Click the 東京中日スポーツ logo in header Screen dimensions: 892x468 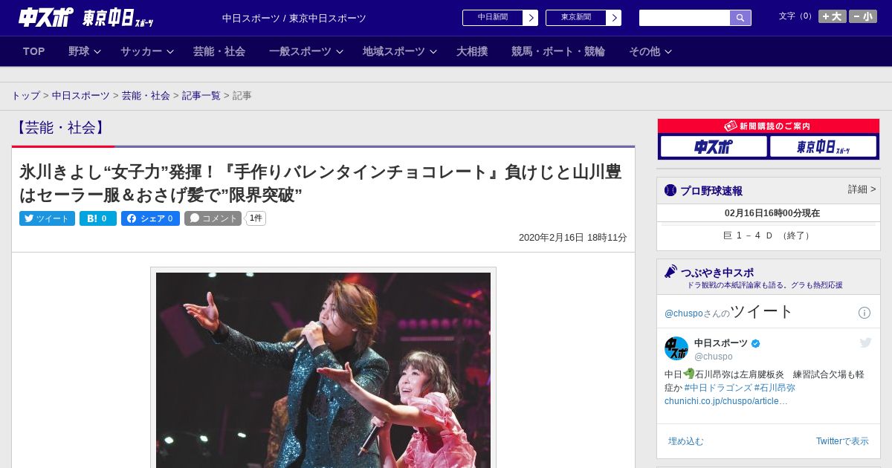[x=118, y=18]
